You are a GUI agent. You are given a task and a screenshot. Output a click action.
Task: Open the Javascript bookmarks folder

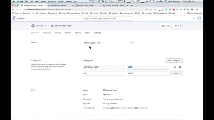52,13
